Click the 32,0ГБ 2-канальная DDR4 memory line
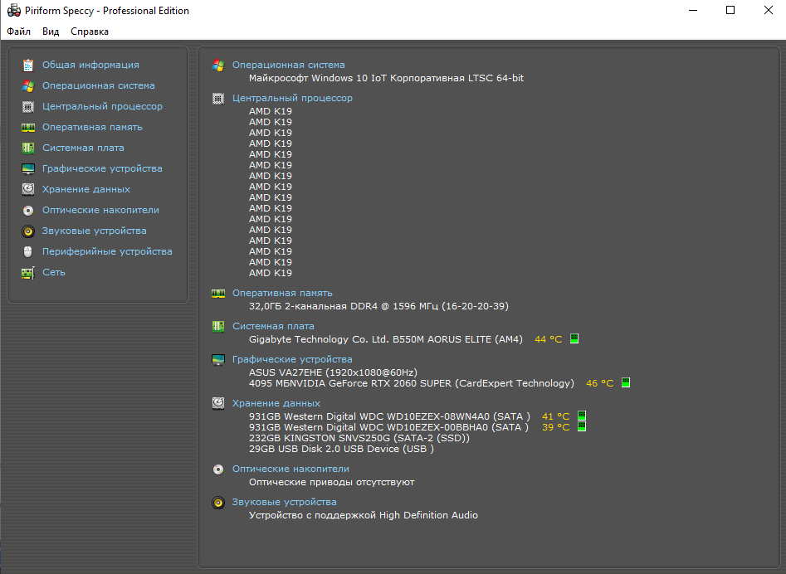The width and height of the screenshot is (786, 574). pyautogui.click(x=379, y=306)
